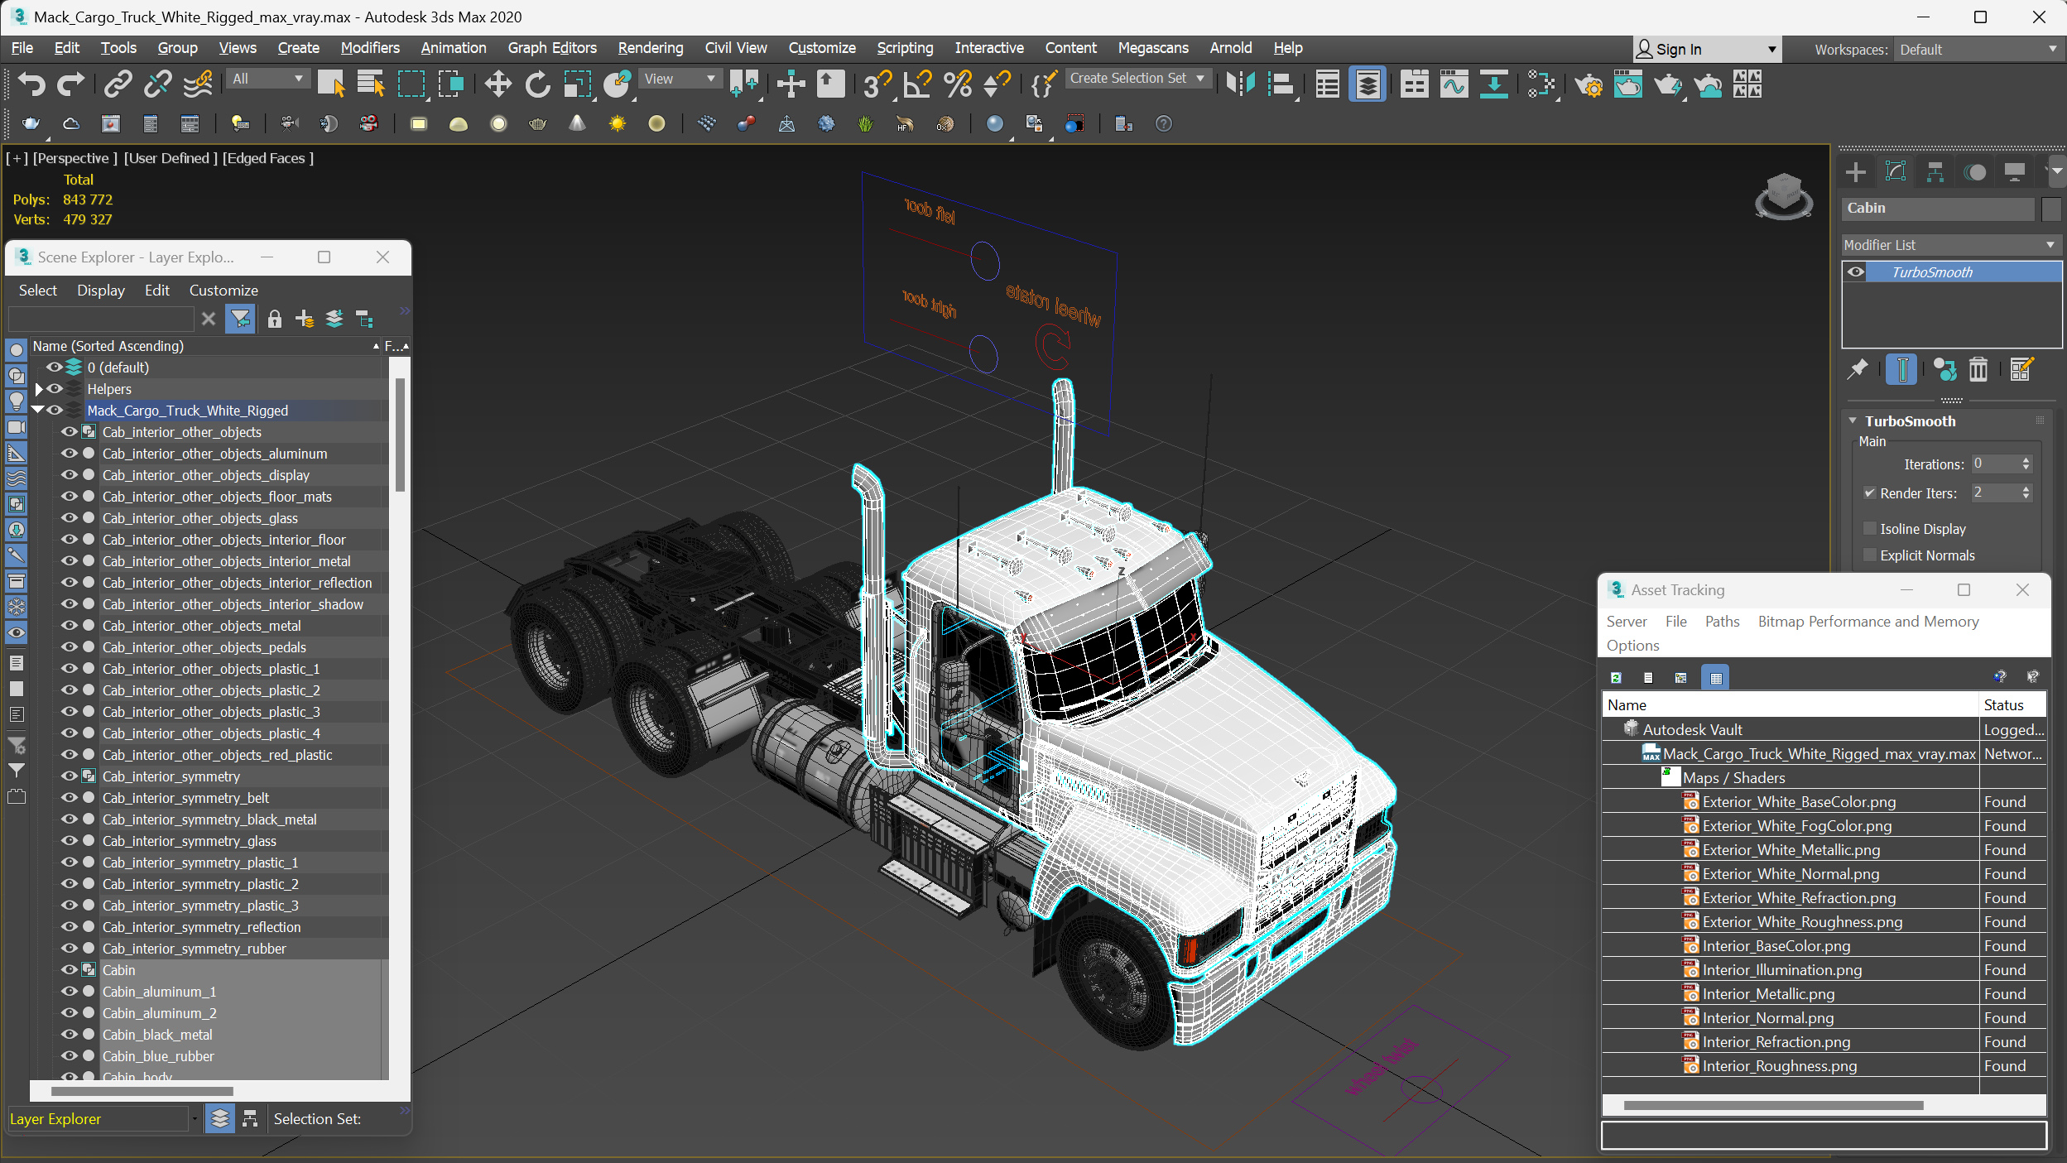The height and width of the screenshot is (1163, 2067).
Task: Open Asset Tracking Paths menu
Action: [x=1722, y=621]
